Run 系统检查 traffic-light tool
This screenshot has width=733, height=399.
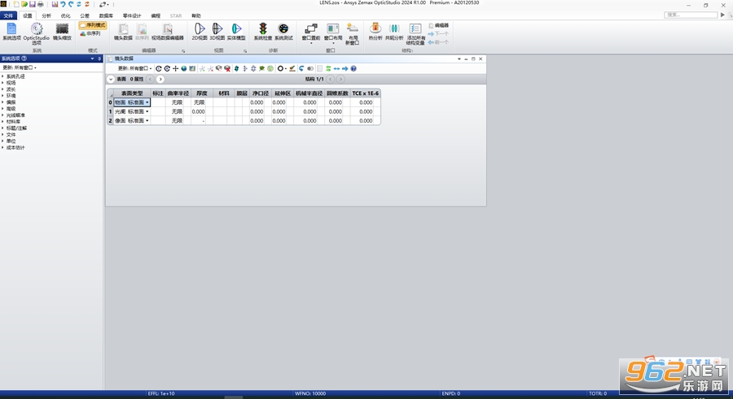tap(263, 32)
